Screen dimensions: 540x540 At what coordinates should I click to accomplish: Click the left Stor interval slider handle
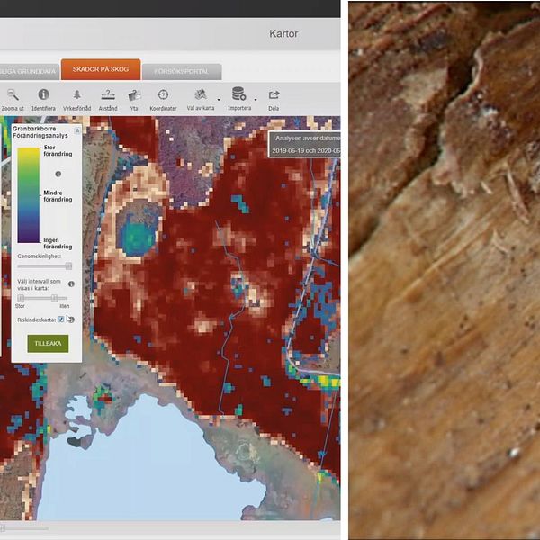coord(21,298)
